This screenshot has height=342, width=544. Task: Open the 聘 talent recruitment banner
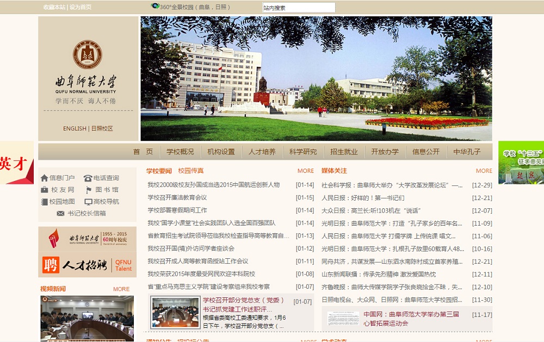pyautogui.click(x=88, y=265)
